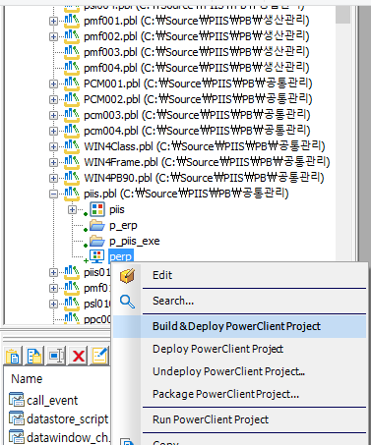Click the rename field toolbar icon

click(x=56, y=356)
